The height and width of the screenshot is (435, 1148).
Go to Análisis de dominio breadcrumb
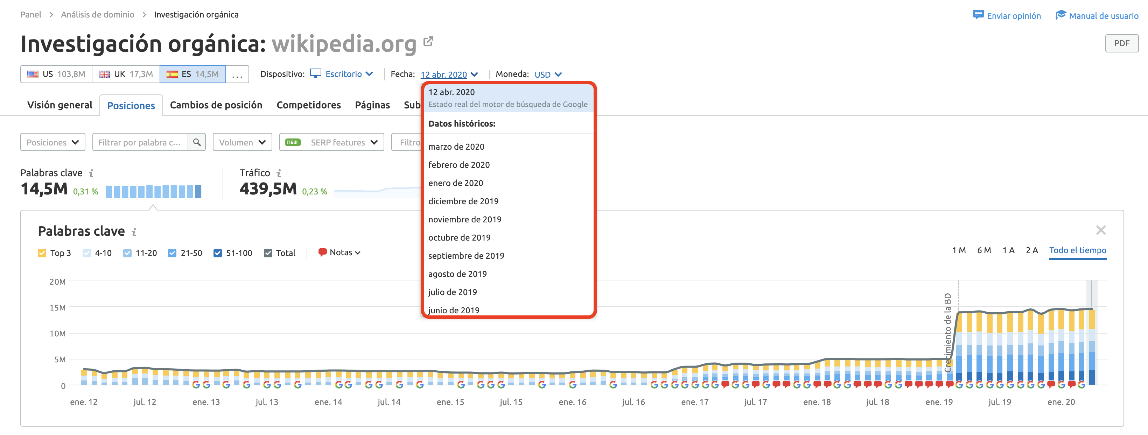click(x=98, y=15)
